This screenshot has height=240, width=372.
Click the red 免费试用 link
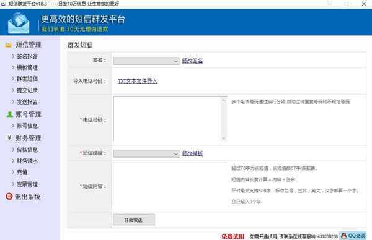(232, 236)
